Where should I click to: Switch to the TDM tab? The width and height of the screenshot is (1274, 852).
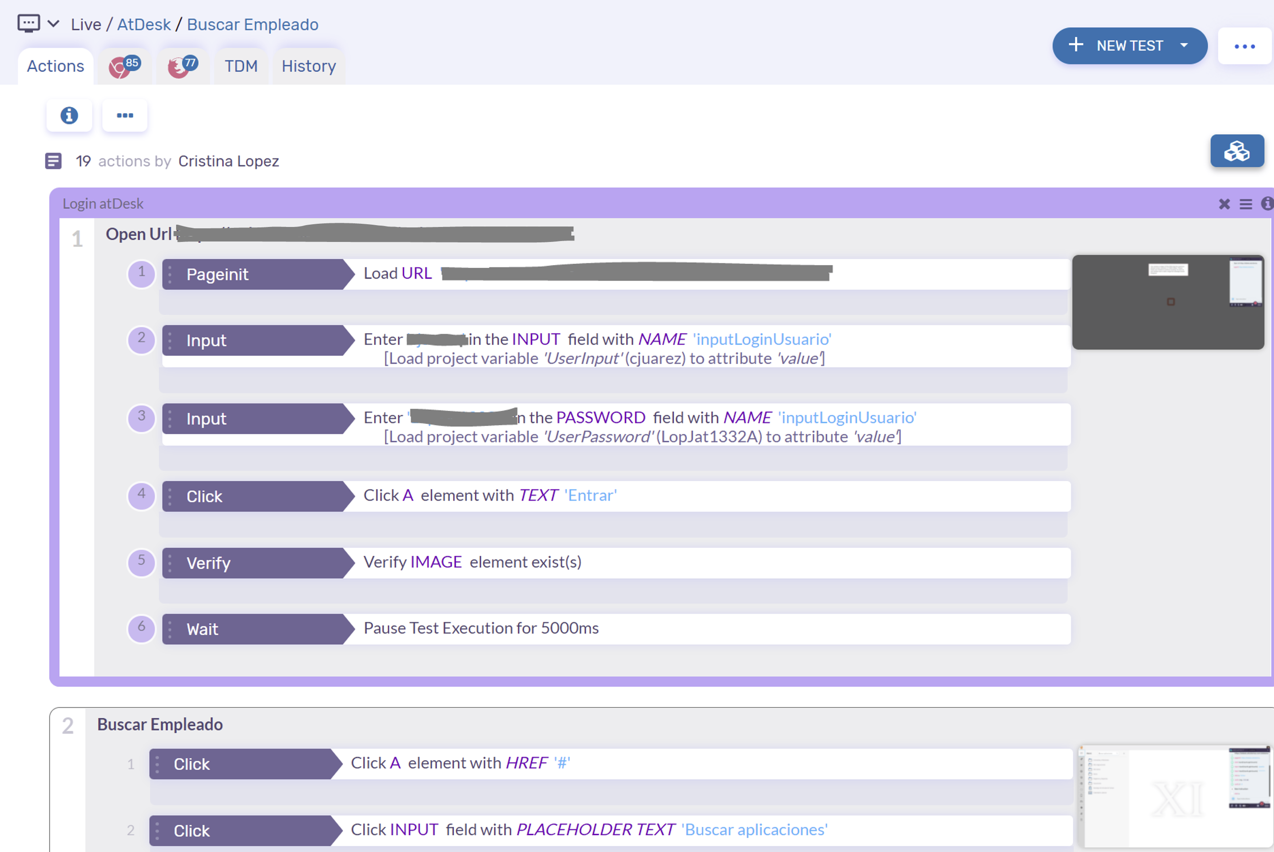[x=241, y=66]
